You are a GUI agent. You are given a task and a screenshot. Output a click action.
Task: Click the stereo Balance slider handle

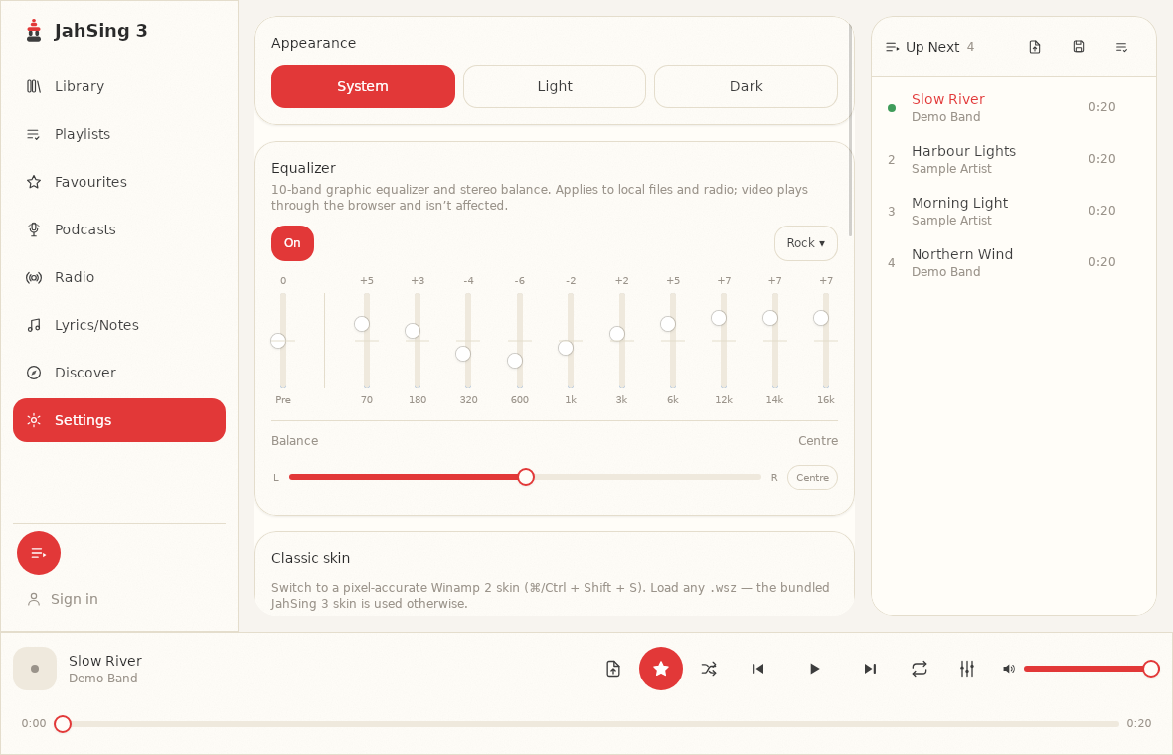526,477
